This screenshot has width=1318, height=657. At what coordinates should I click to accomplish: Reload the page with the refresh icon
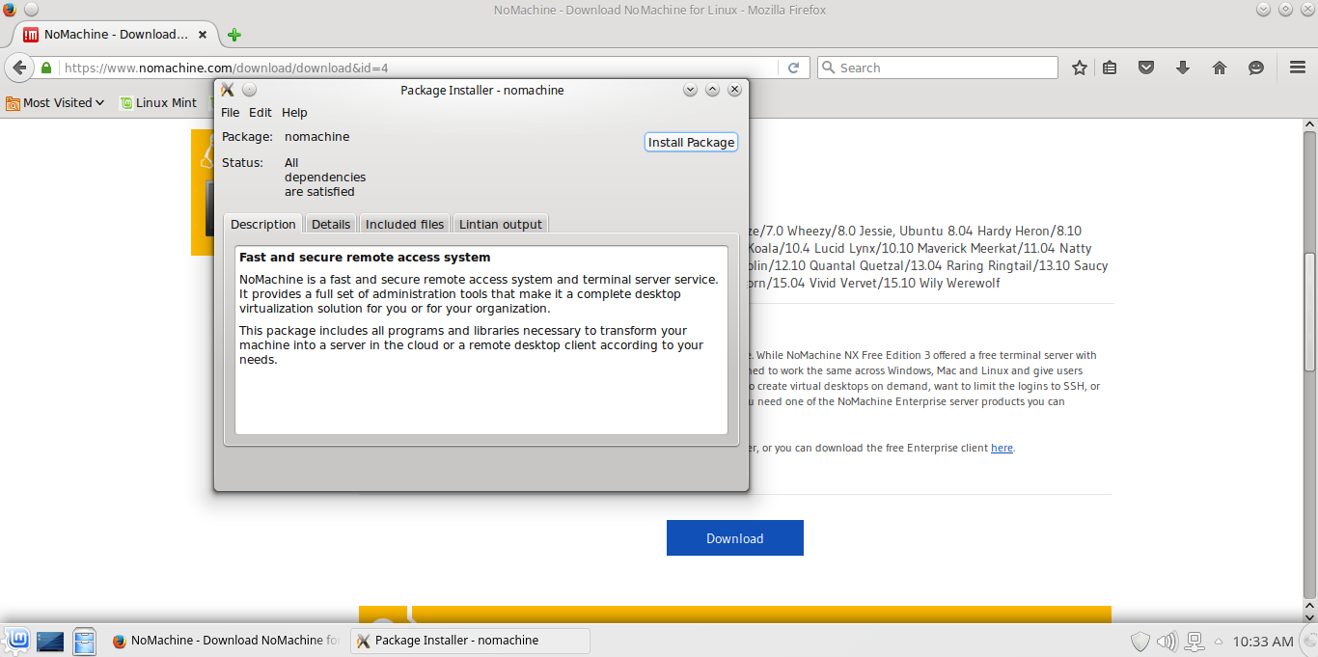click(x=793, y=68)
